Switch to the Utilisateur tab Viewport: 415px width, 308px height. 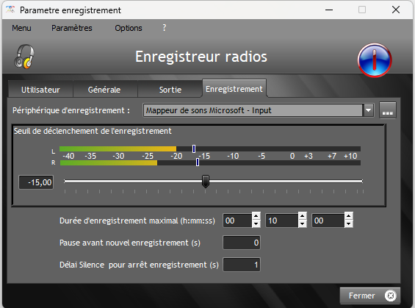tap(40, 90)
